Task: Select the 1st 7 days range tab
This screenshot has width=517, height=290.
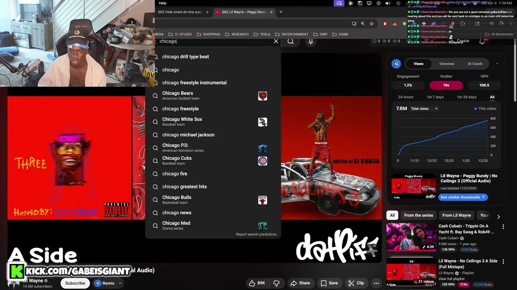Action: pyautogui.click(x=435, y=97)
